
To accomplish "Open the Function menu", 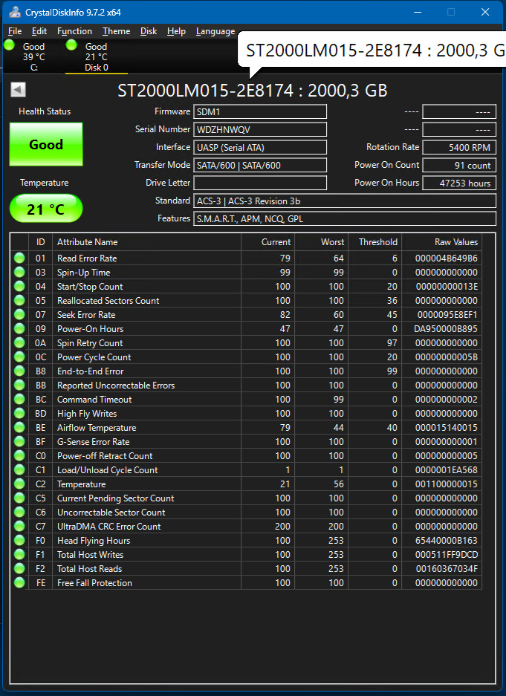I will 74,31.
